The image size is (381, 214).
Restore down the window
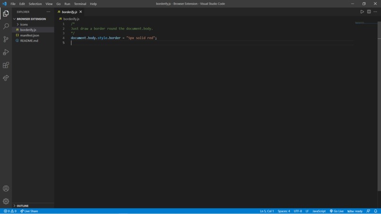pos(364,4)
